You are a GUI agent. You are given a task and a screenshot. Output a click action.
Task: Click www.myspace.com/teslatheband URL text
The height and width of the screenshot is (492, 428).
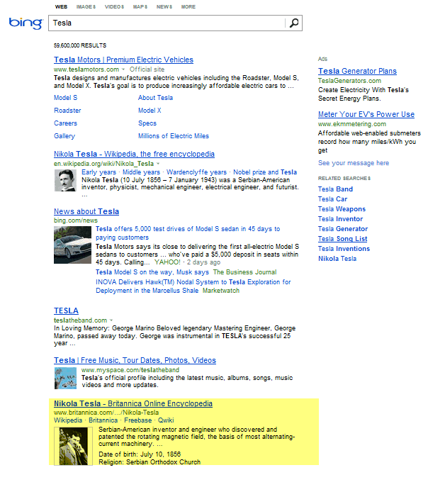pyautogui.click(x=130, y=370)
